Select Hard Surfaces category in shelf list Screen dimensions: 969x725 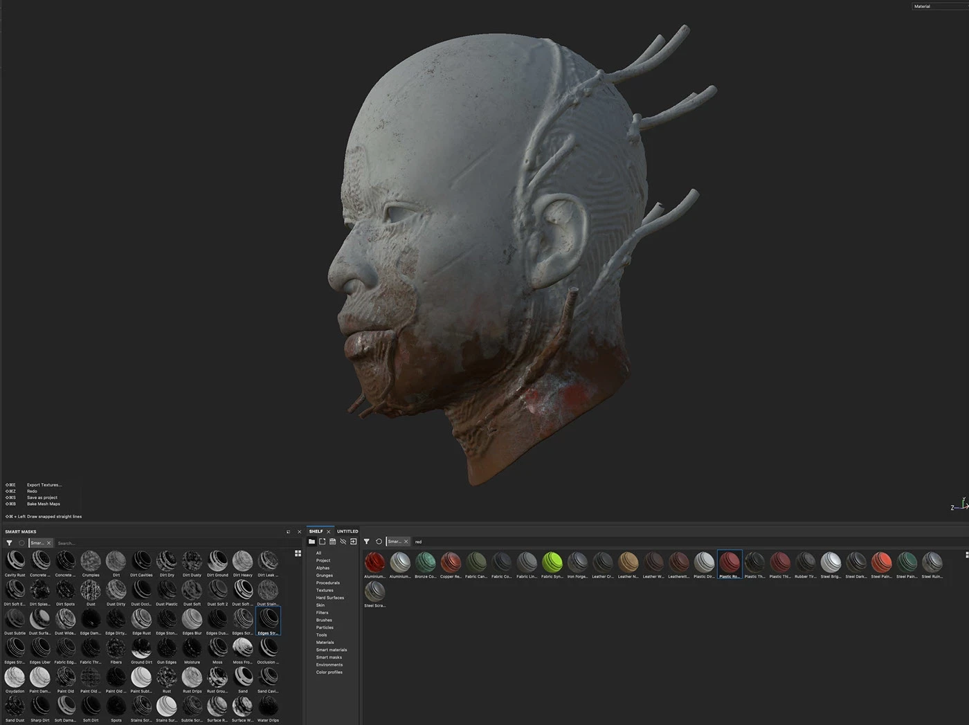329,598
